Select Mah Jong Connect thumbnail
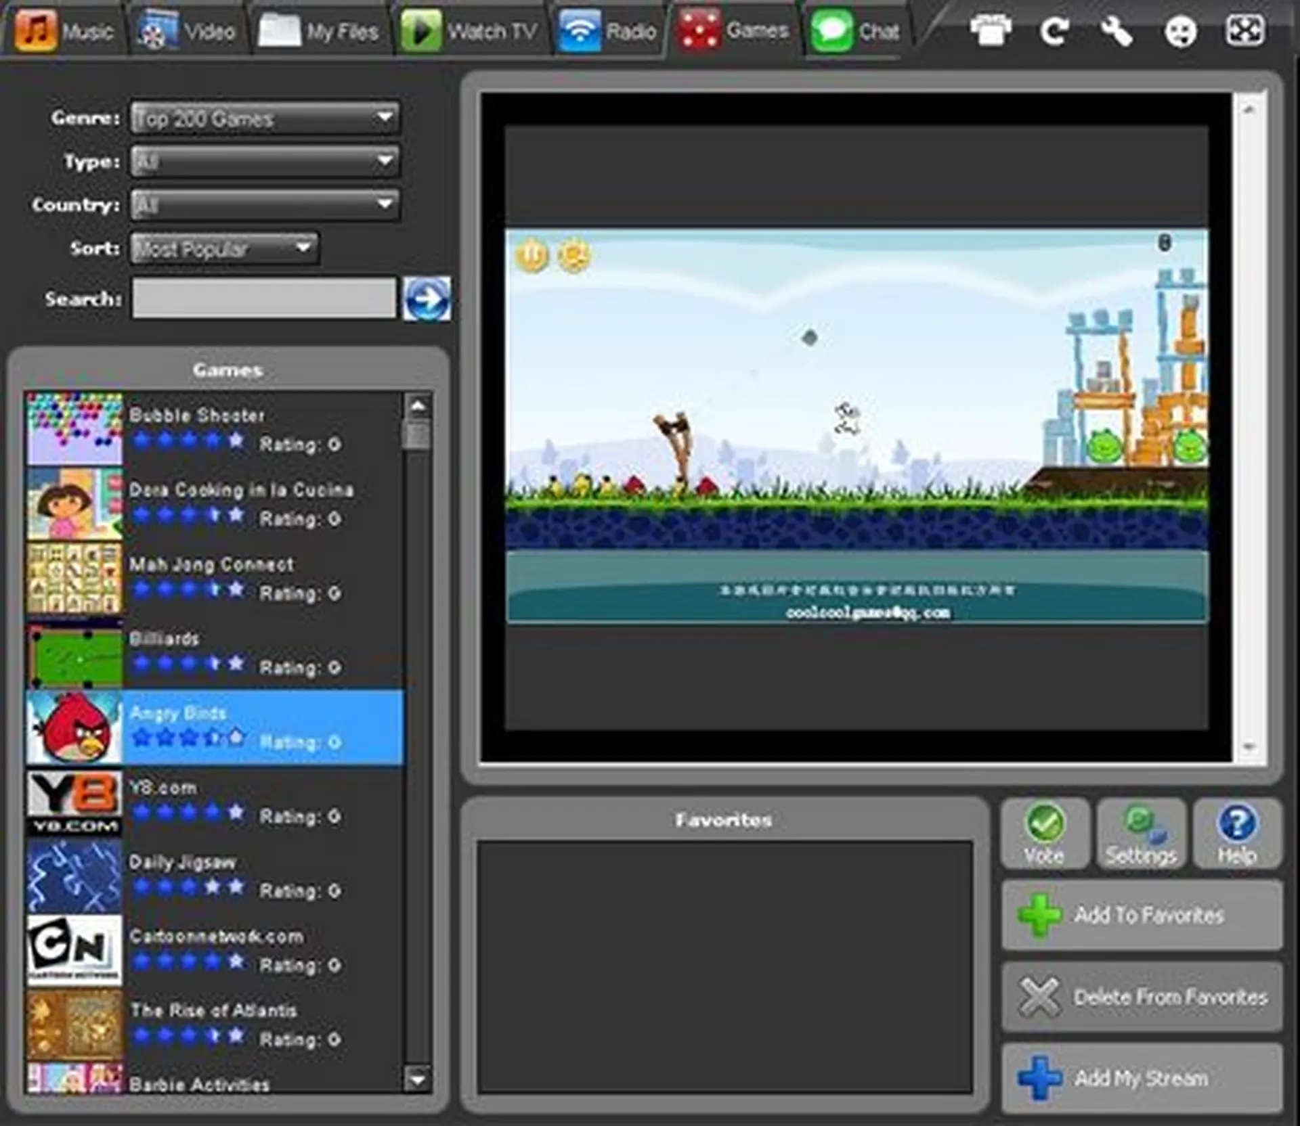 pos(74,578)
